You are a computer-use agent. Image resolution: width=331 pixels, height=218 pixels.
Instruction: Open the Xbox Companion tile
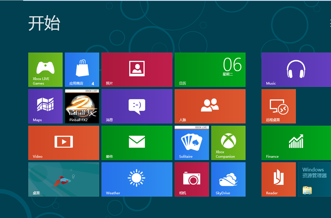point(229,143)
